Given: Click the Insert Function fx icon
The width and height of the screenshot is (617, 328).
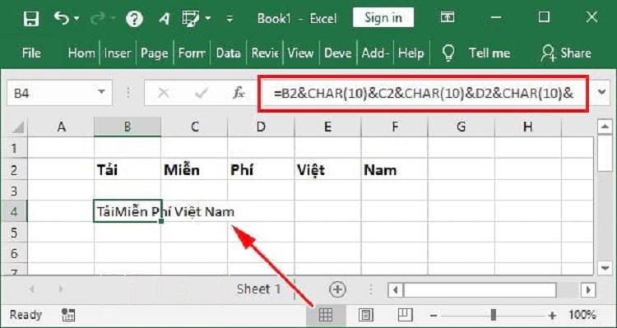Looking at the screenshot, I should 239,93.
